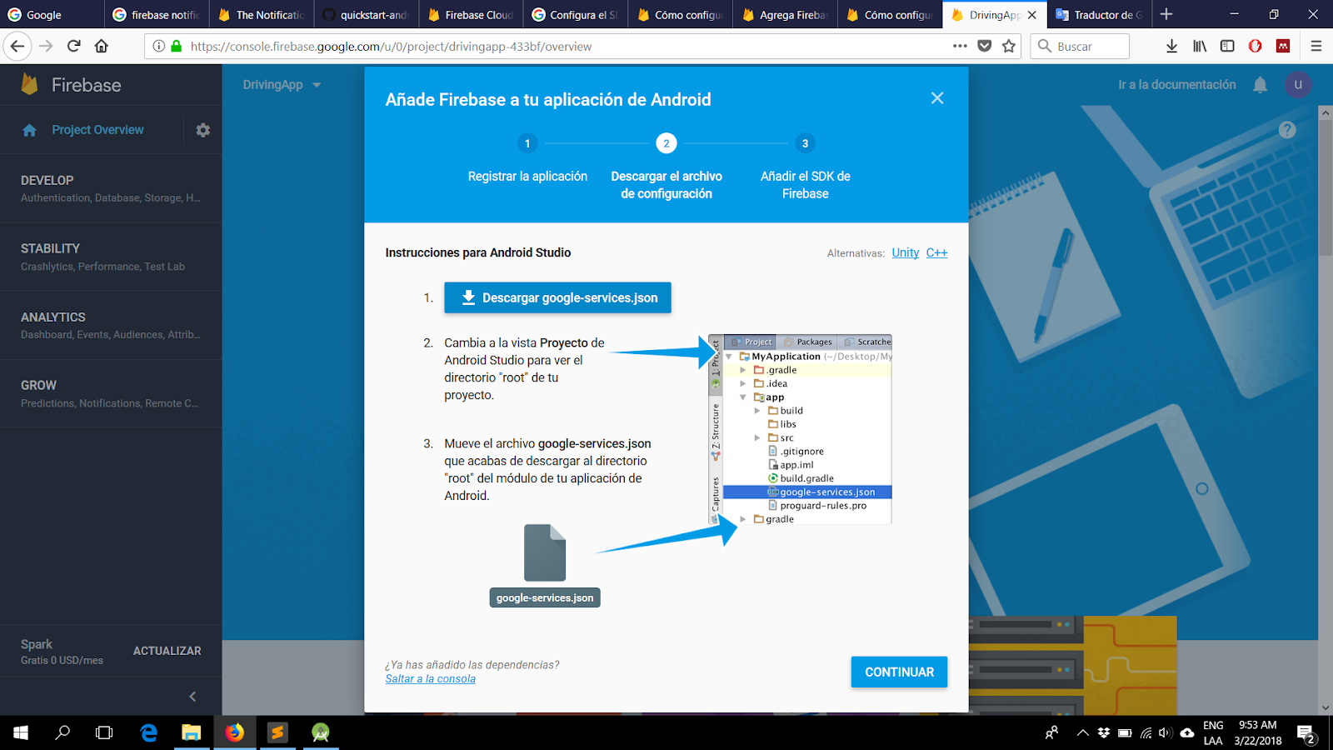This screenshot has width=1333, height=750.
Task: Open Action Center notifications
Action: click(x=1306, y=733)
